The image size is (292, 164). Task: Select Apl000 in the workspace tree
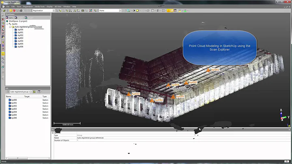coord(20,30)
